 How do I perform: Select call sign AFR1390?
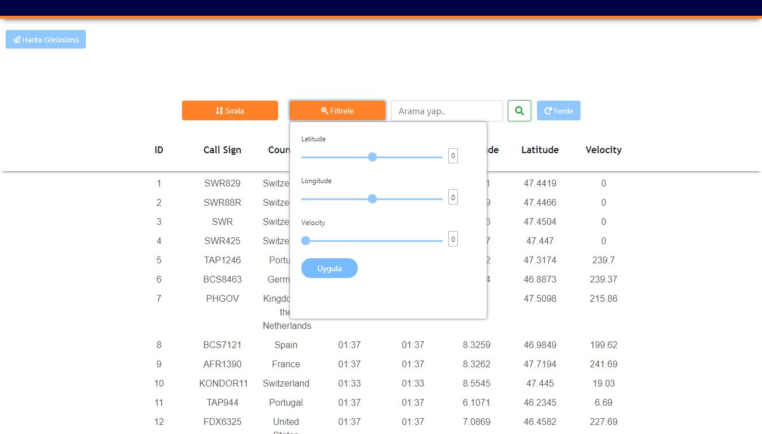(222, 364)
